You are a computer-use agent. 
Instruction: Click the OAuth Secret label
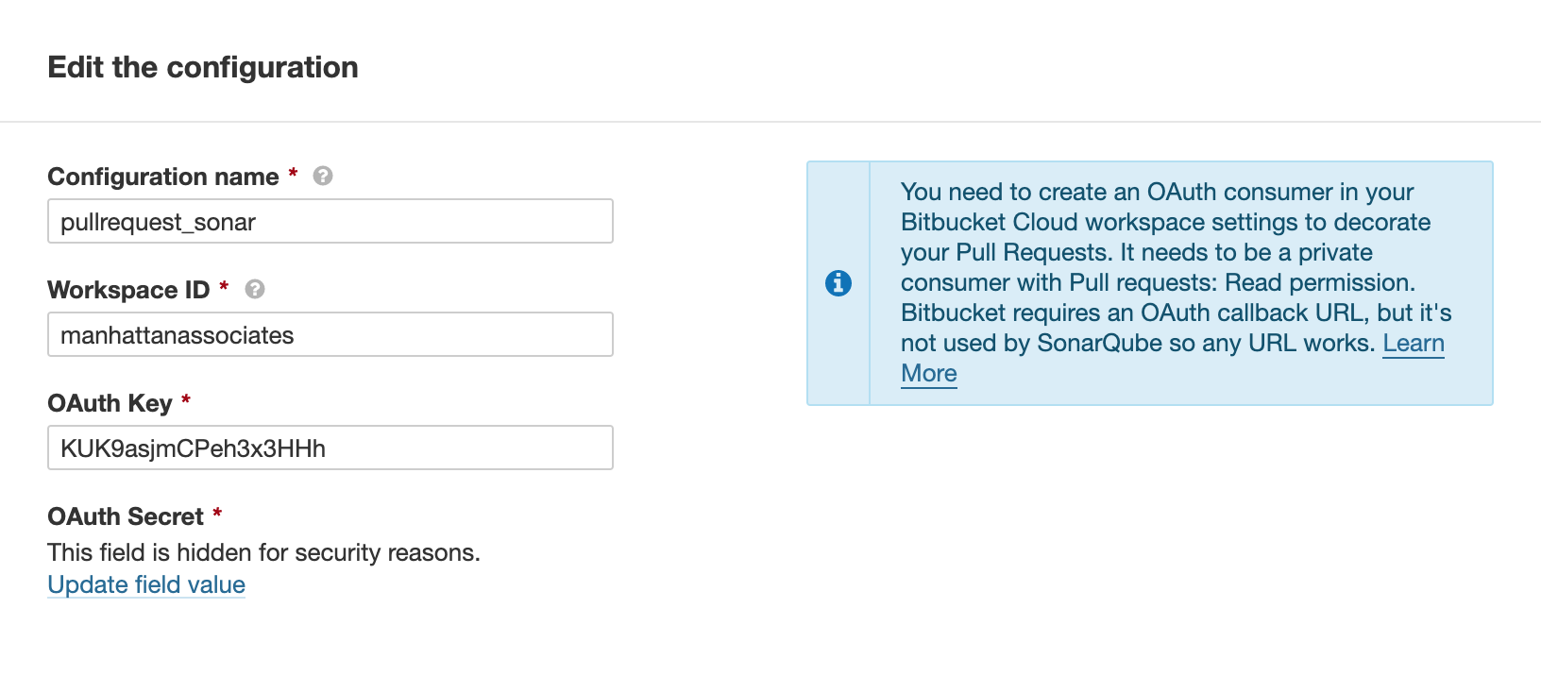(x=126, y=516)
